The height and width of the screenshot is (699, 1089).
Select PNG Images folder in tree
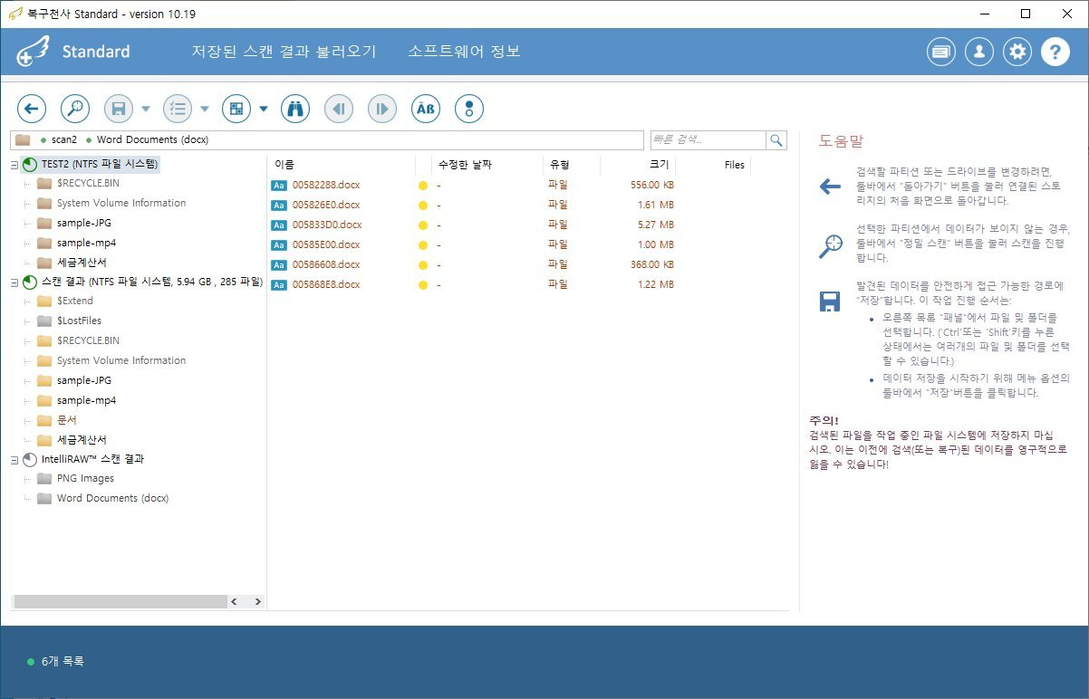(x=85, y=478)
